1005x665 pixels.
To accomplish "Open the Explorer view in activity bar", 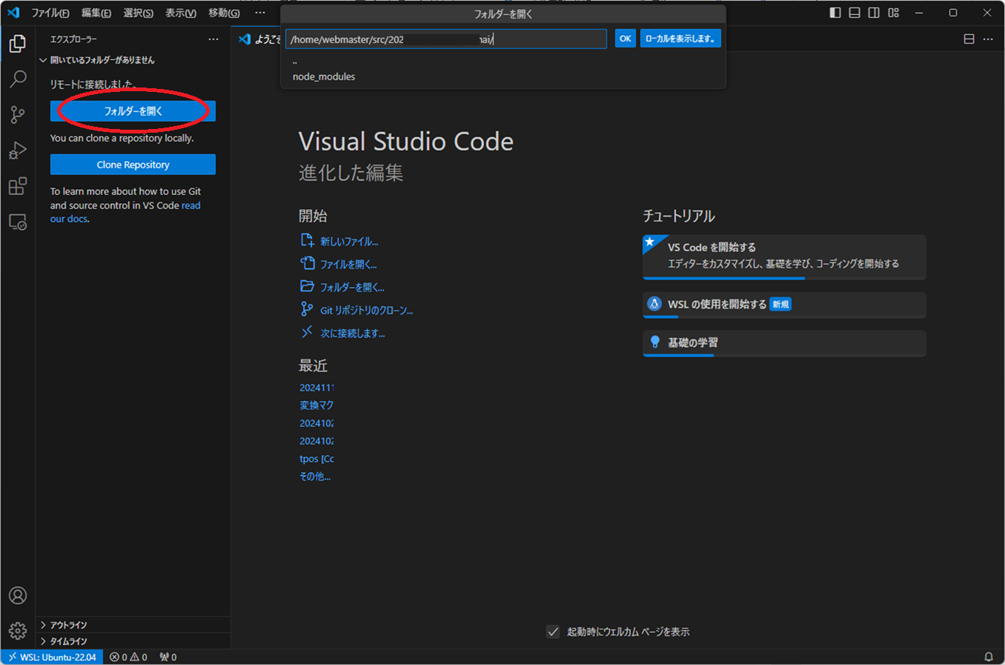I will click(x=18, y=44).
